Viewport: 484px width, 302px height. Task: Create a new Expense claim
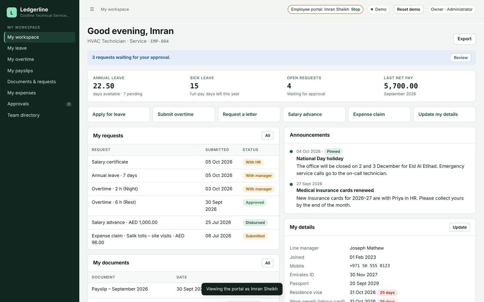click(x=379, y=114)
